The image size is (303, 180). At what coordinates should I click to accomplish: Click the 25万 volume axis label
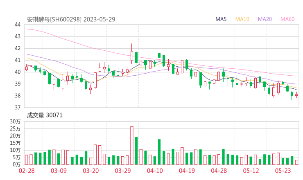(15, 128)
